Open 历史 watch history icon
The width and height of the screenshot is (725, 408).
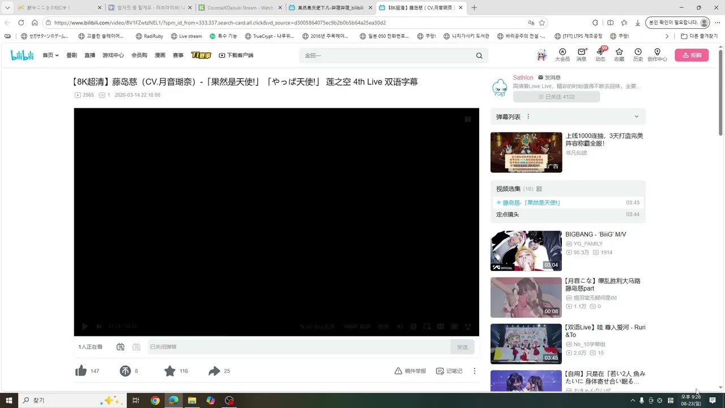[638, 54]
